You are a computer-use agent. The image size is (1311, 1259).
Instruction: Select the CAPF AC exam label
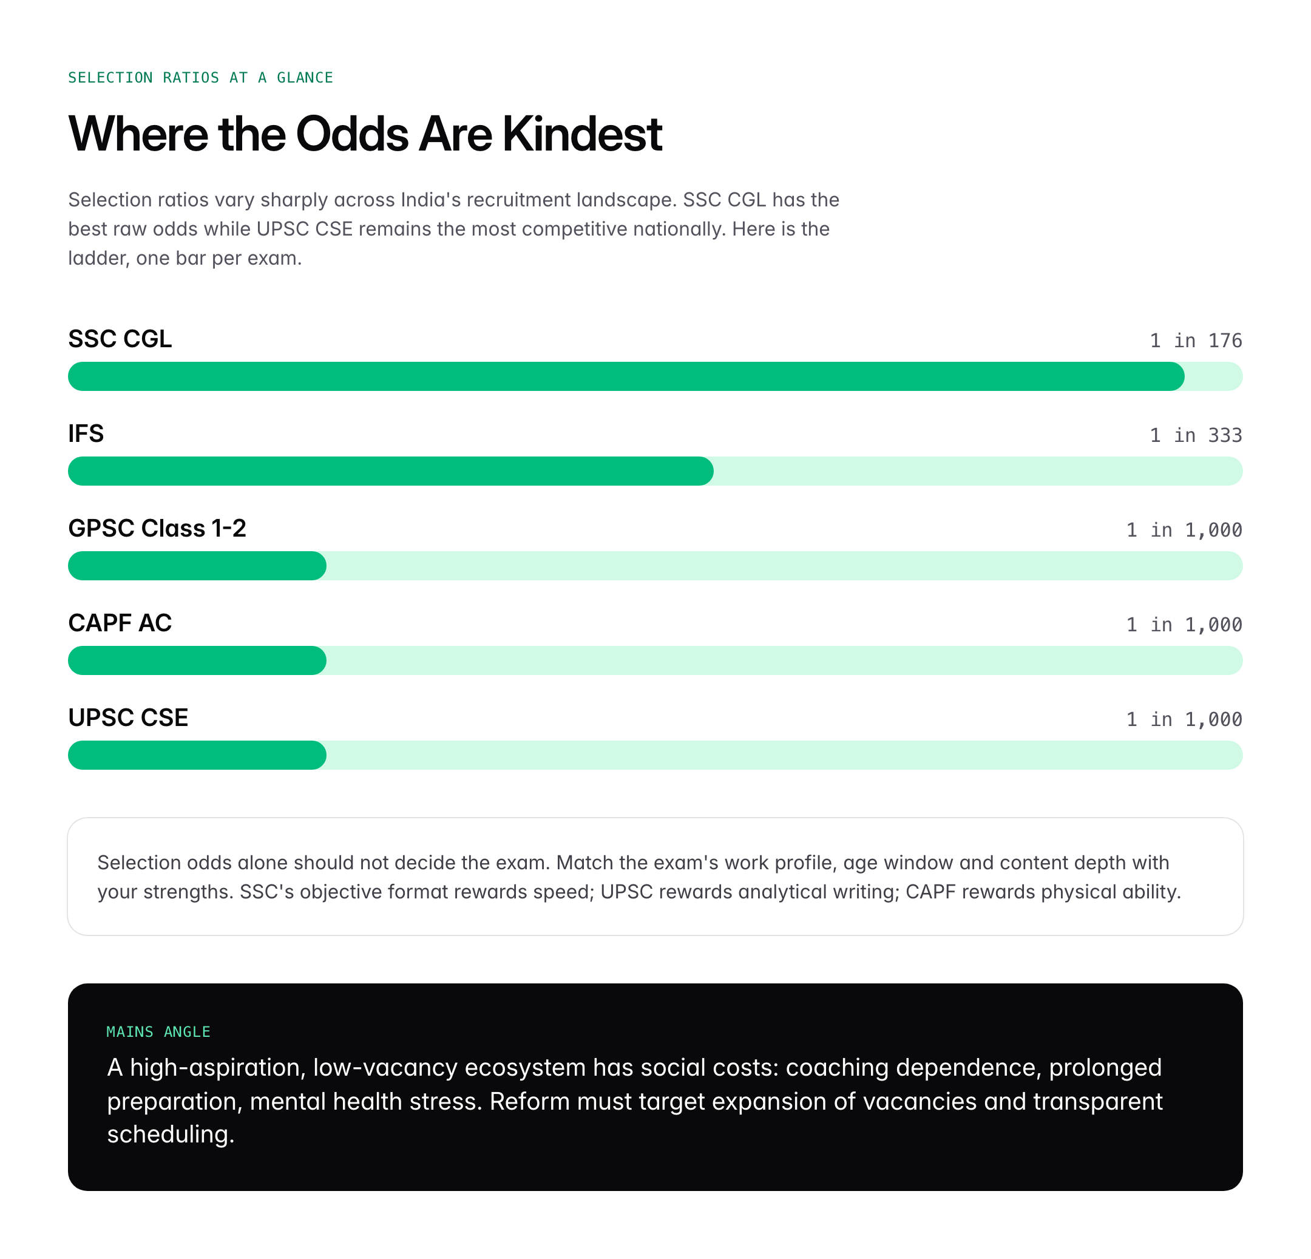point(120,623)
